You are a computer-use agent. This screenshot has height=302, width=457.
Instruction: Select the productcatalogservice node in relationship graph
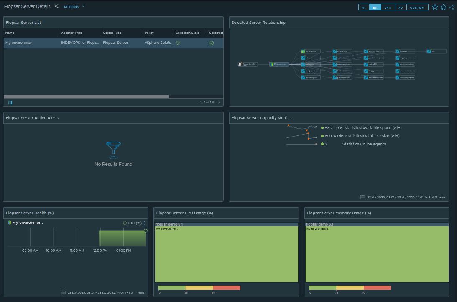click(374, 58)
